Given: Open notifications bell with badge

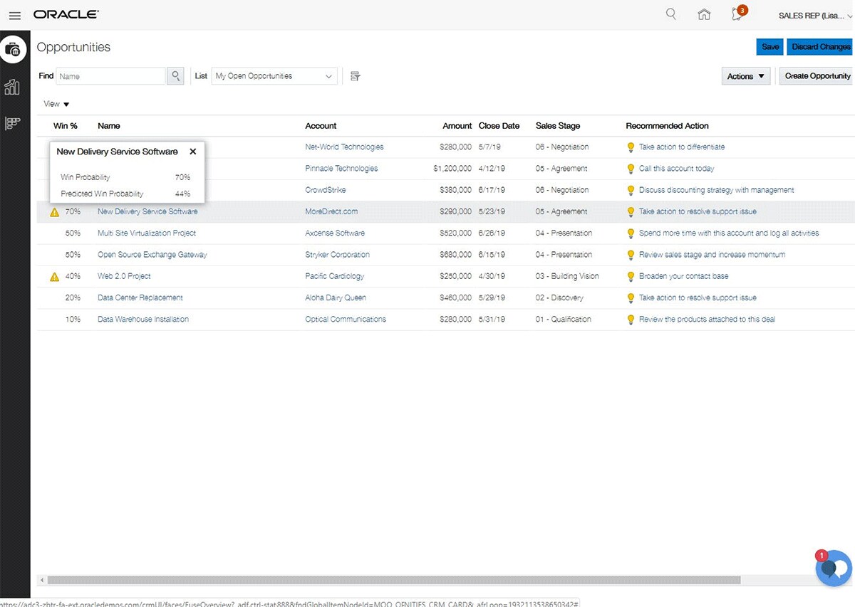Looking at the screenshot, I should pyautogui.click(x=738, y=14).
